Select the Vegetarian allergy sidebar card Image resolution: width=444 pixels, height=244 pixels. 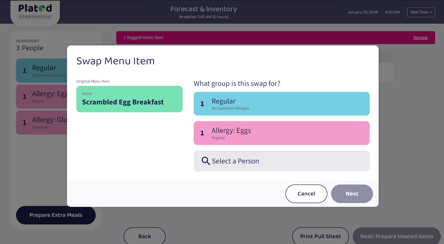pyautogui.click(x=42, y=123)
